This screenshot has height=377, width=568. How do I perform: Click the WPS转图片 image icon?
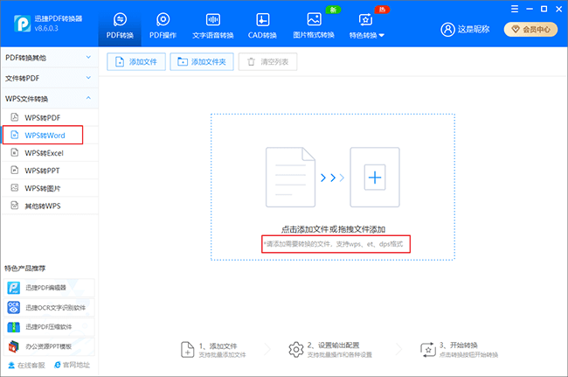15,187
